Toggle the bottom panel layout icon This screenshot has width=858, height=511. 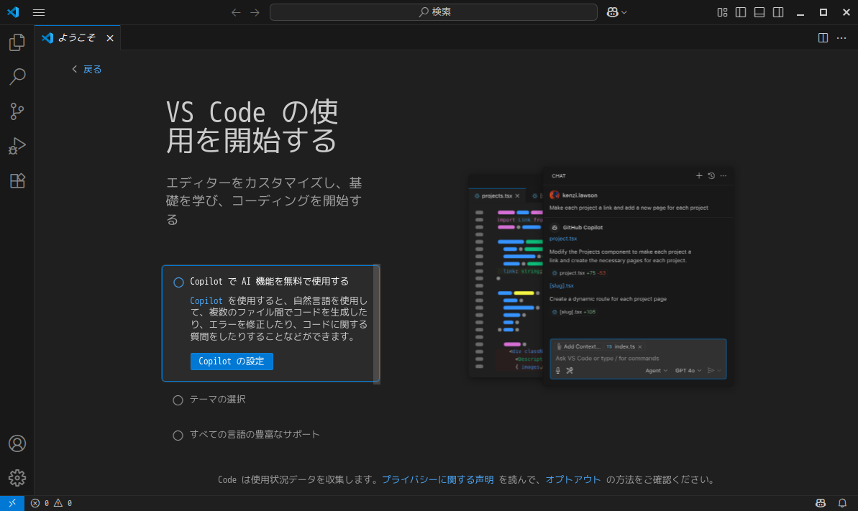tap(759, 12)
